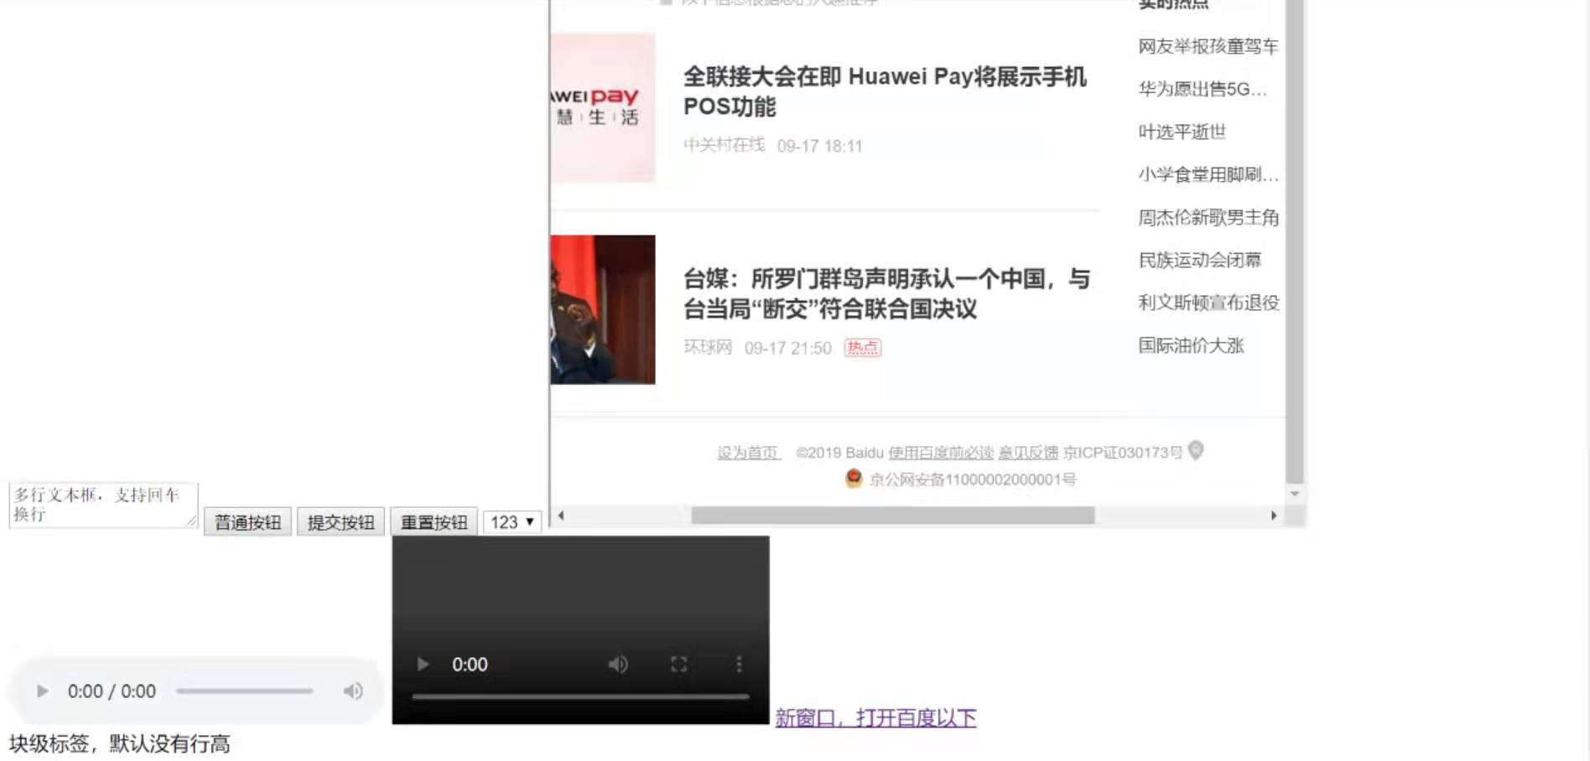The height and width of the screenshot is (761, 1590).
Task: Open hot topic 国际油价大涨
Action: click(x=1191, y=345)
